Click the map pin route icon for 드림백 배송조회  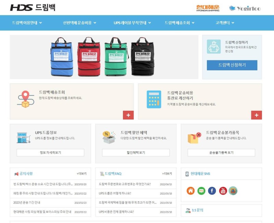[25, 99]
